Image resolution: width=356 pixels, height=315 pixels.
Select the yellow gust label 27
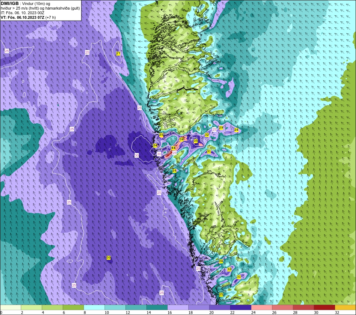(118, 53)
